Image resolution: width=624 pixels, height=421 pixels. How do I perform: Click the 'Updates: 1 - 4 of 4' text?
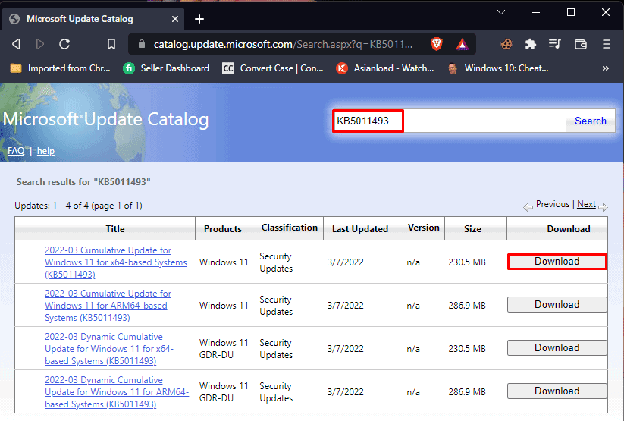click(78, 206)
